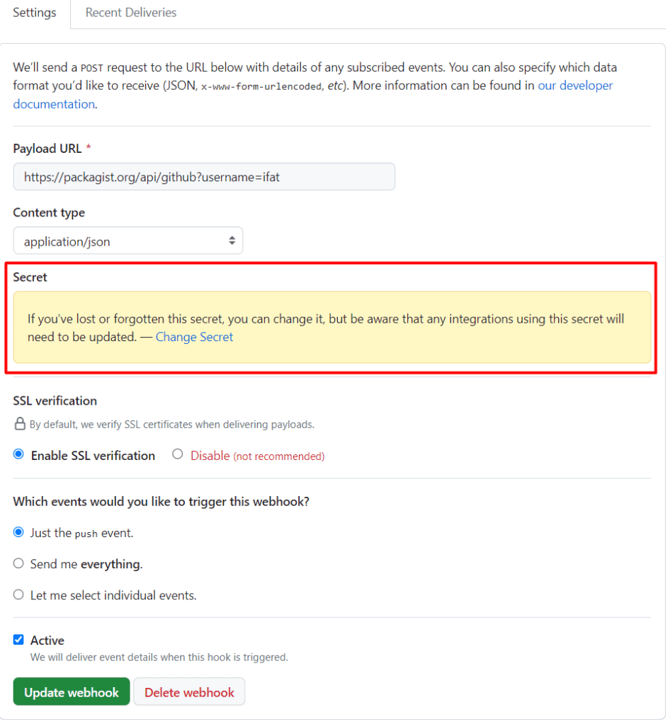
Task: Click the SSL verification heading
Action: click(x=55, y=401)
